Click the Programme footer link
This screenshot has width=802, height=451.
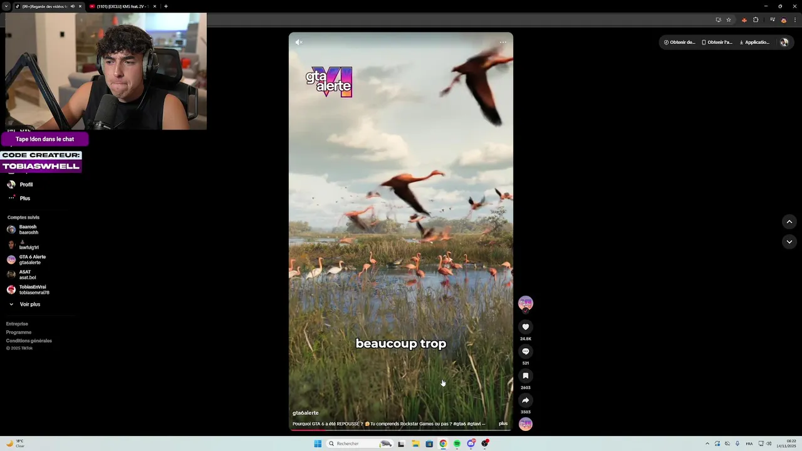point(19,333)
